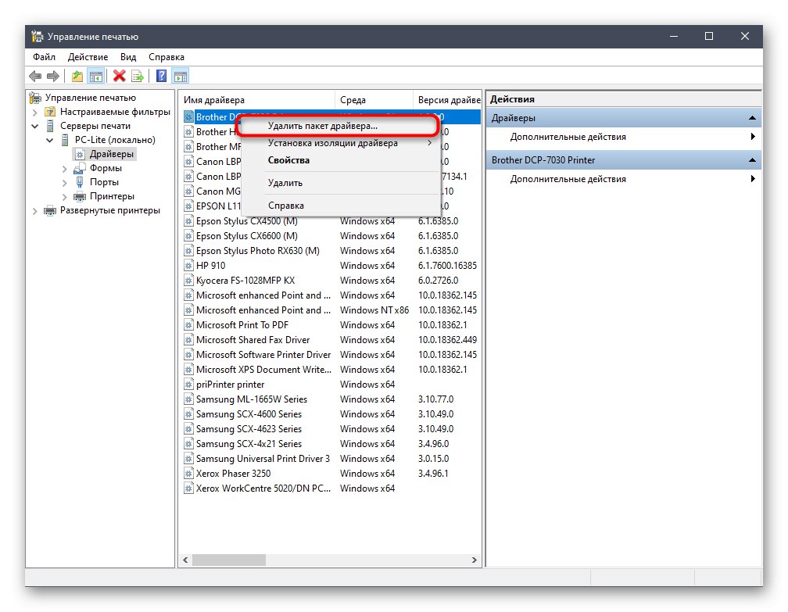Select Samsung SCX-4623 Series row
Image resolution: width=788 pixels, height=612 pixels.
[330, 428]
